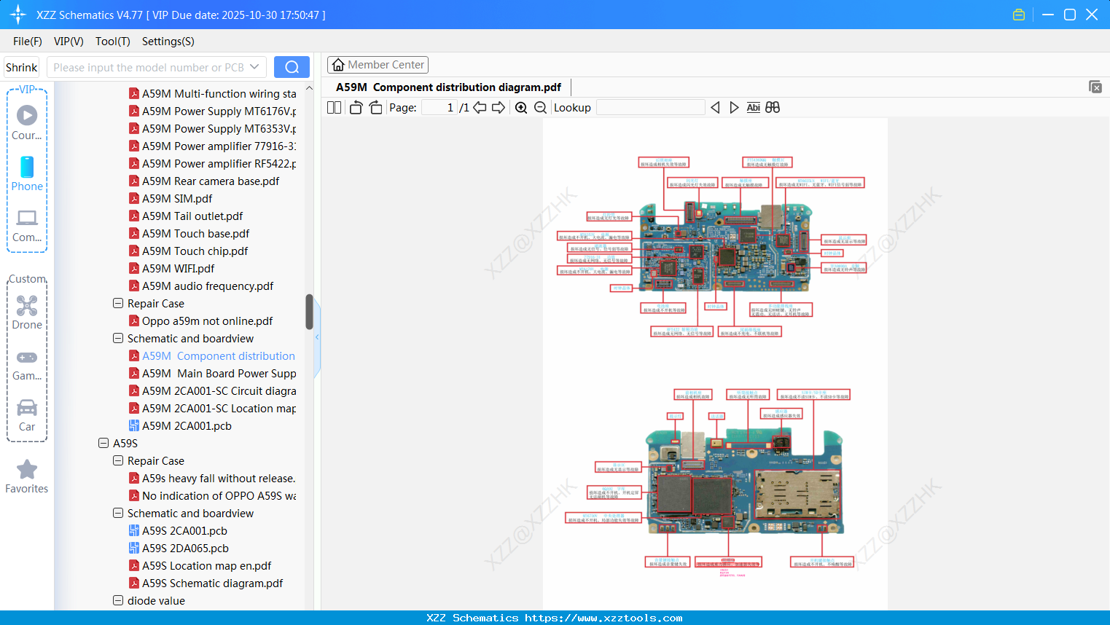The height and width of the screenshot is (625, 1110).
Task: Click the xzztools.com website link
Action: click(603, 618)
